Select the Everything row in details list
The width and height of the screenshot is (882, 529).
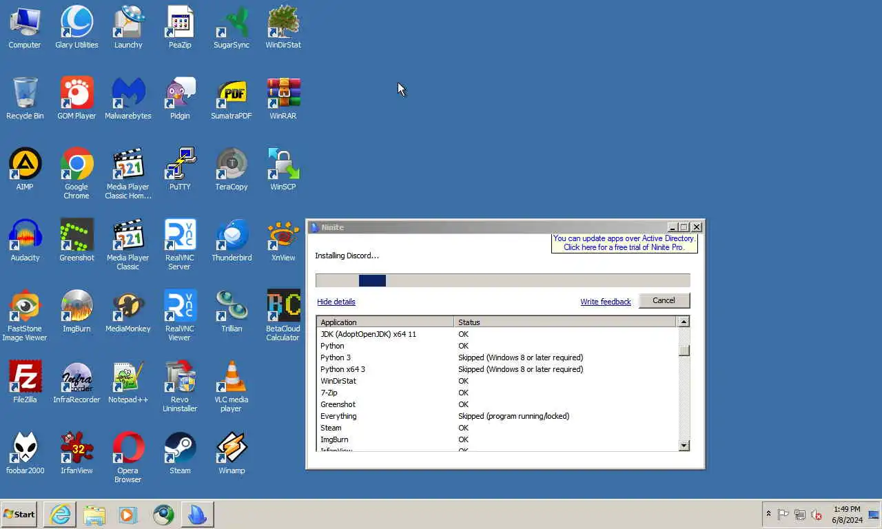pos(497,416)
